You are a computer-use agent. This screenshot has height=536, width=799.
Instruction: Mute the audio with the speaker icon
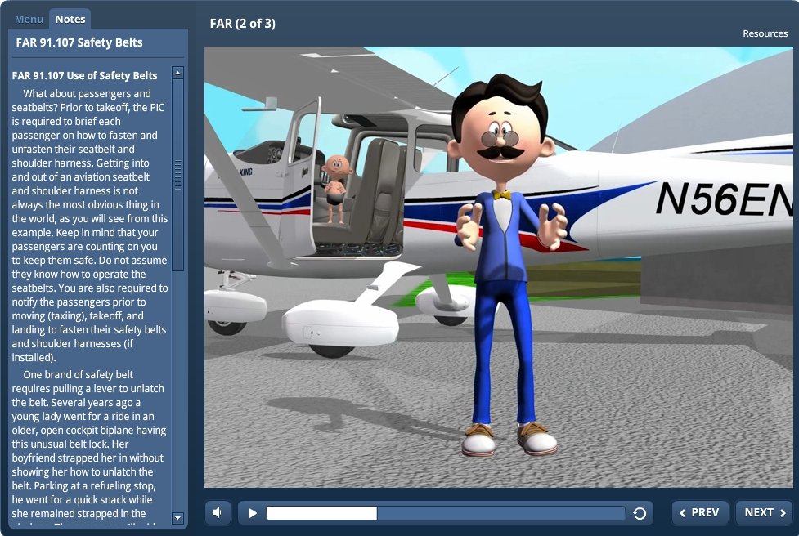pos(218,512)
